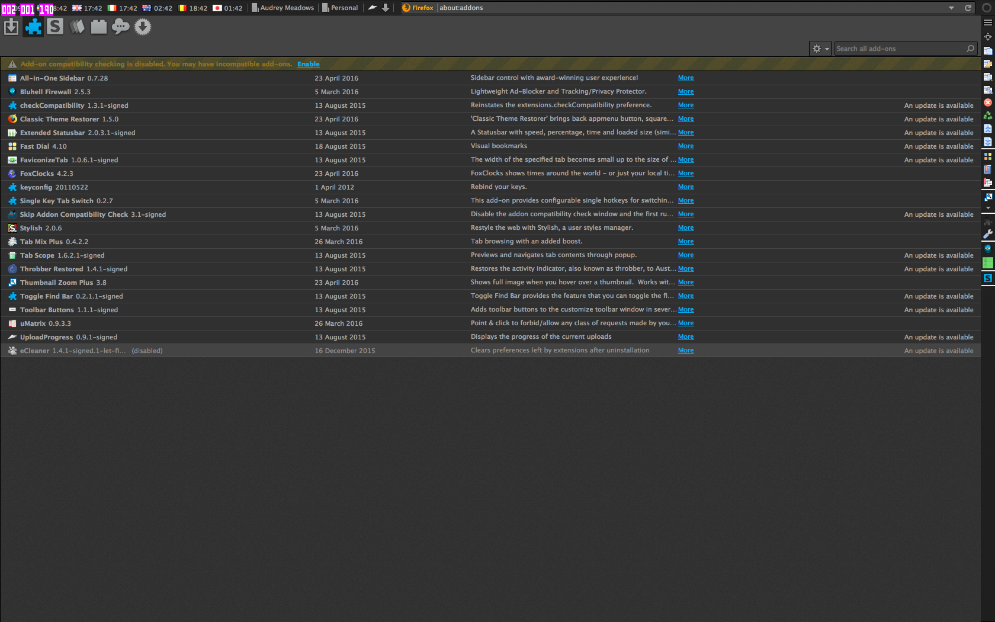Click the sidebar Fast Dial four-squares icon
Image resolution: width=995 pixels, height=622 pixels.
[988, 156]
